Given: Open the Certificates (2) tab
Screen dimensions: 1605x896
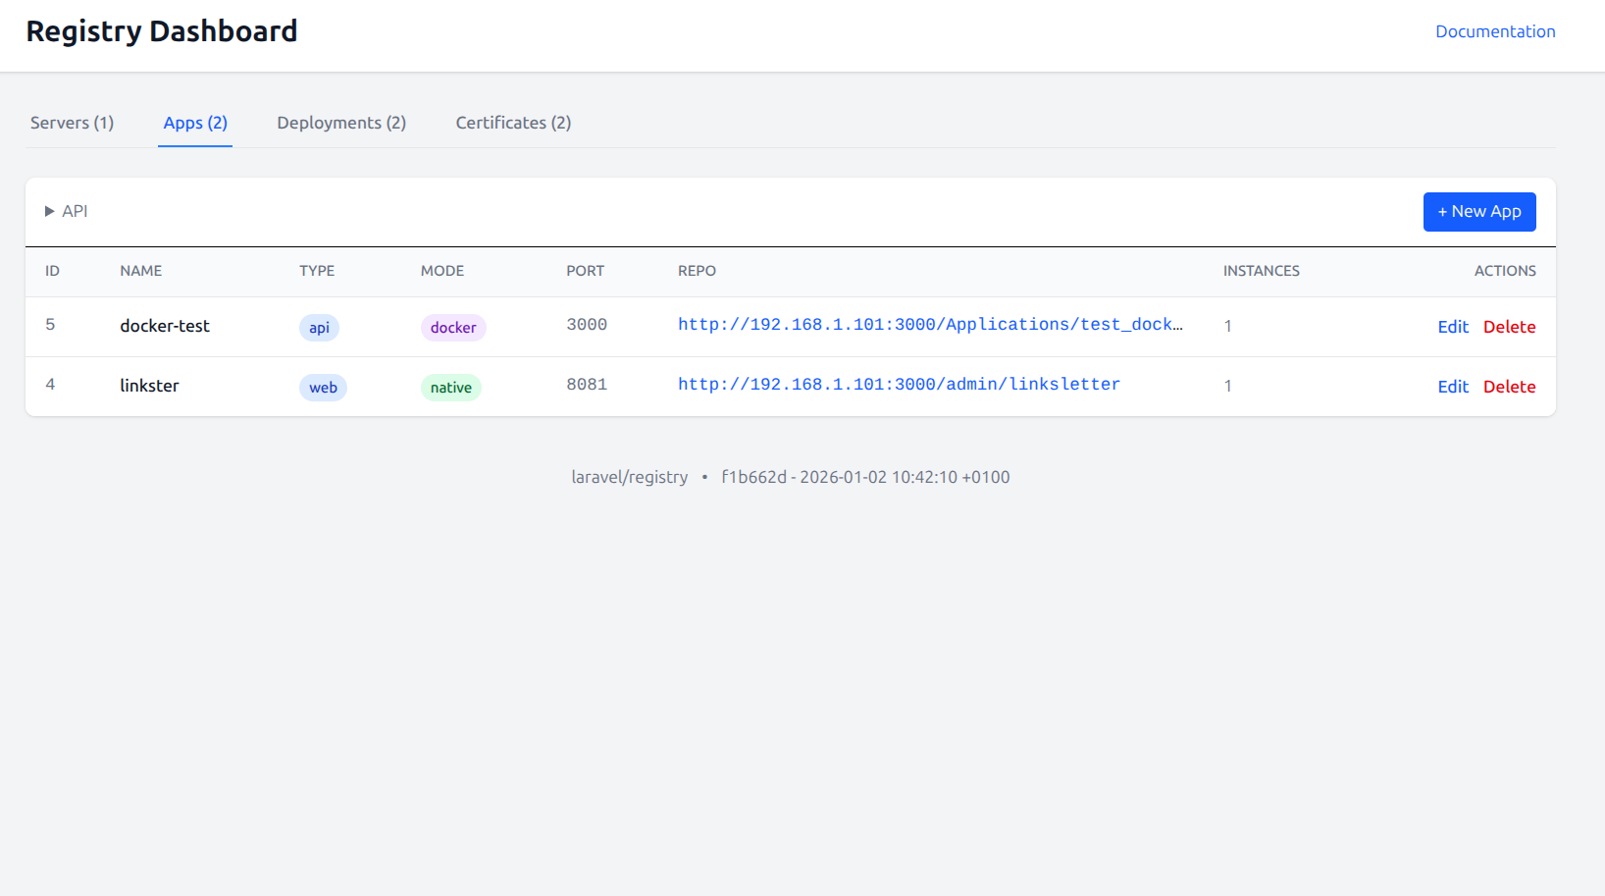Looking at the screenshot, I should point(513,123).
